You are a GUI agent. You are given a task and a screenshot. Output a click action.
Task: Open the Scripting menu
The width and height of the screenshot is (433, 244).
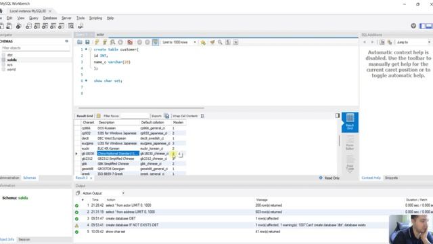coord(95,18)
